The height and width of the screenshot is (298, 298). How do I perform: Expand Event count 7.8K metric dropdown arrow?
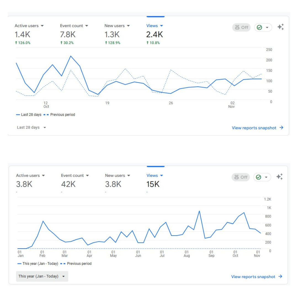(87, 26)
